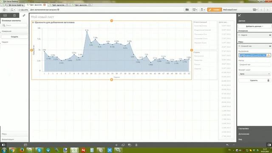The height and width of the screenshot is (153, 272).
Task: Click the undo arrow in bottom toolbar
Action: (x=227, y=145)
